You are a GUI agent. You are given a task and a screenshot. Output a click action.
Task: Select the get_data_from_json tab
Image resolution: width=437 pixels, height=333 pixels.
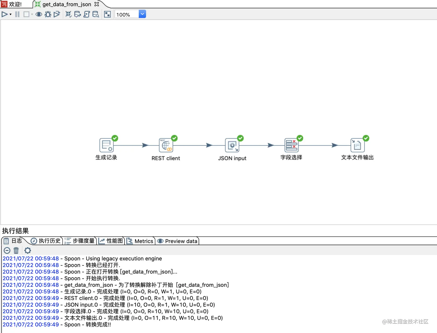67,4
